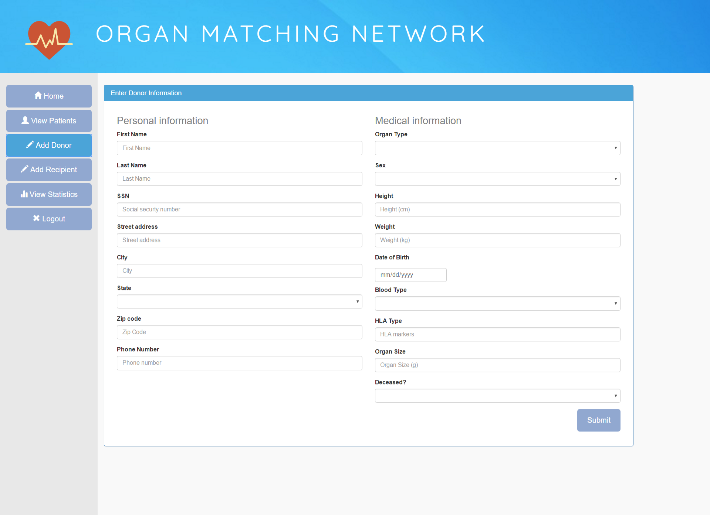Expand the Blood Type dropdown
Screen dimensions: 710x515
pyautogui.click(x=497, y=304)
